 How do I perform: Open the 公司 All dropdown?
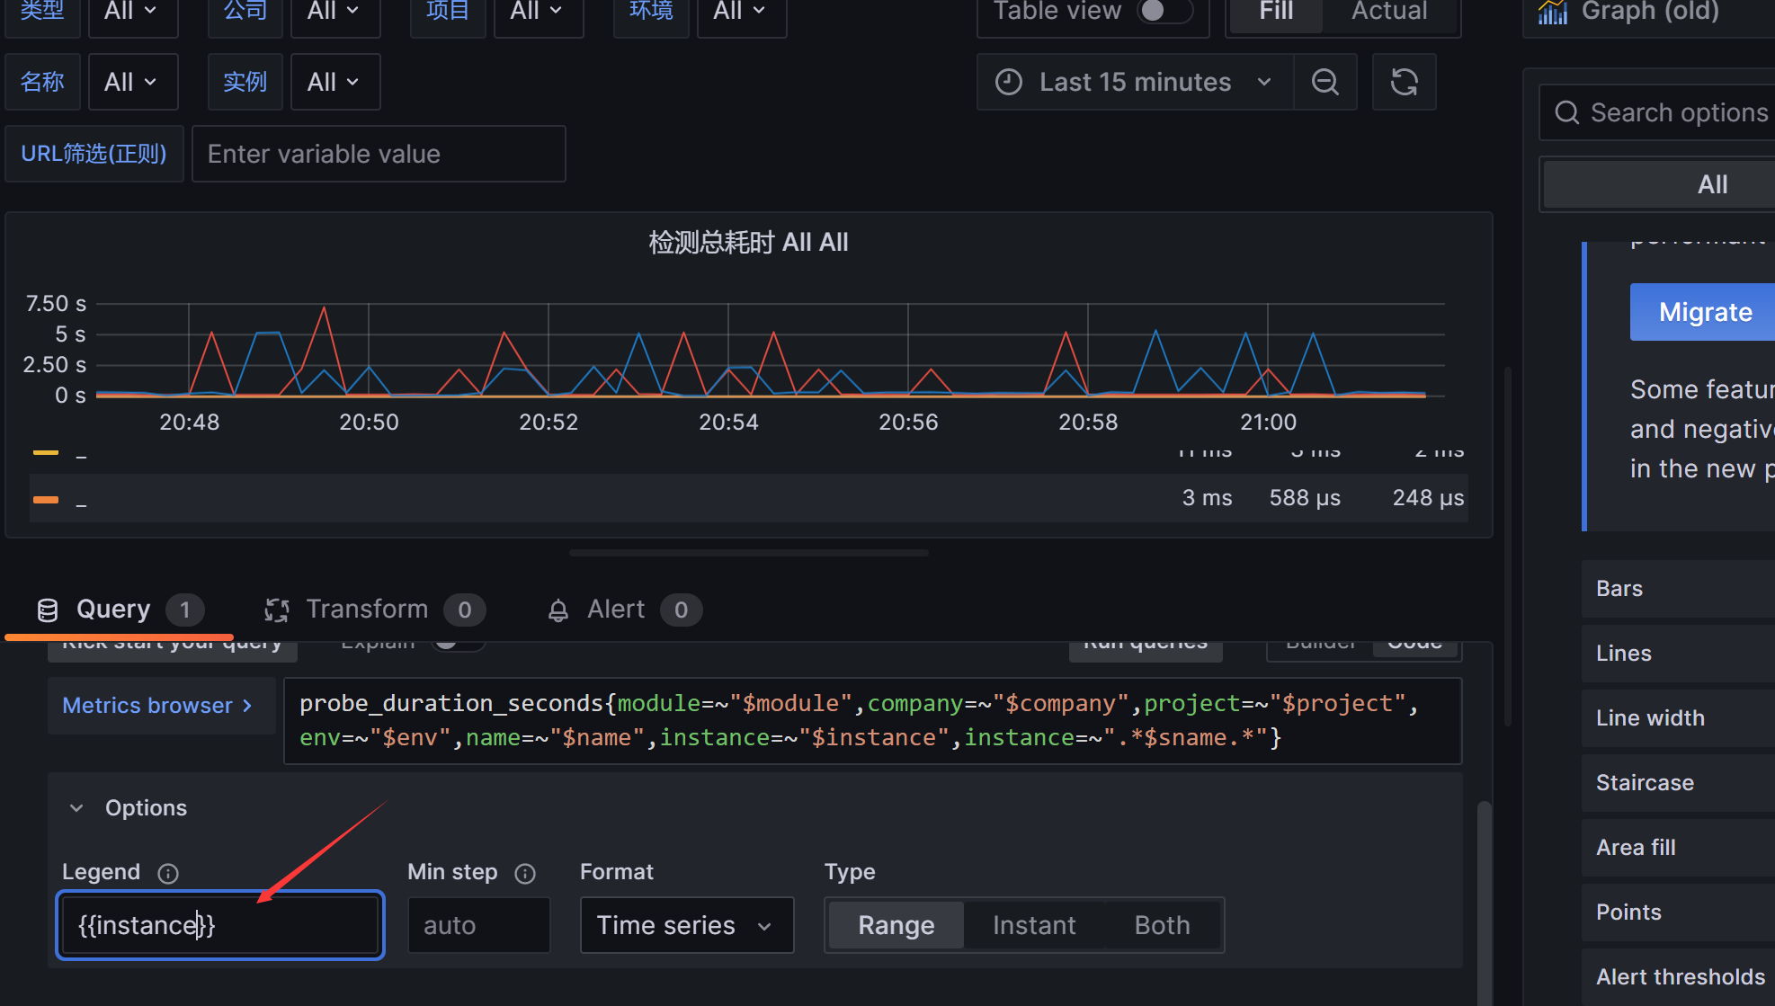coord(334,12)
